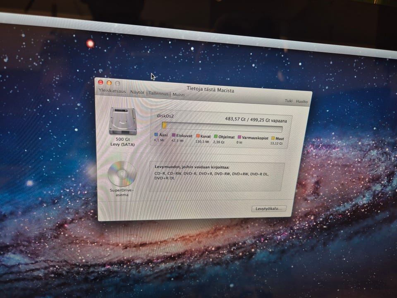Click the SuperDrive disc icon

coord(122,174)
